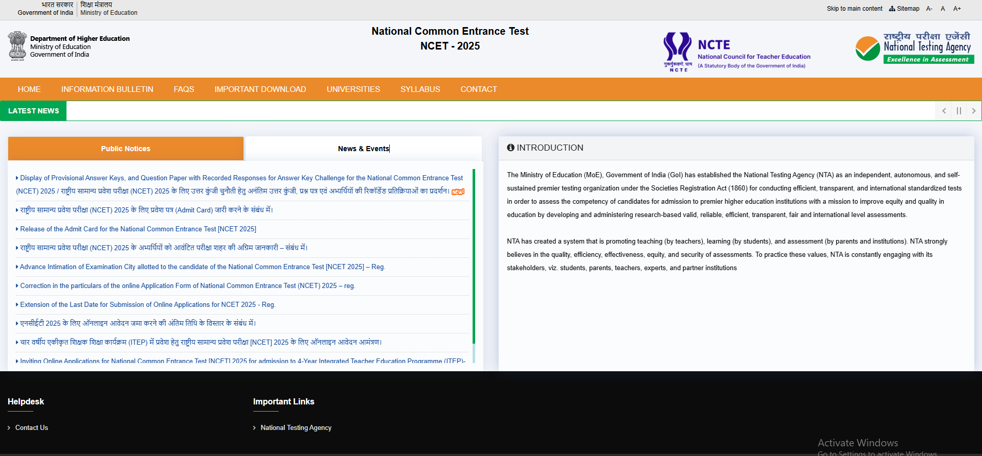This screenshot has height=456, width=982.
Task: Click Skip to main content link
Action: [854, 9]
